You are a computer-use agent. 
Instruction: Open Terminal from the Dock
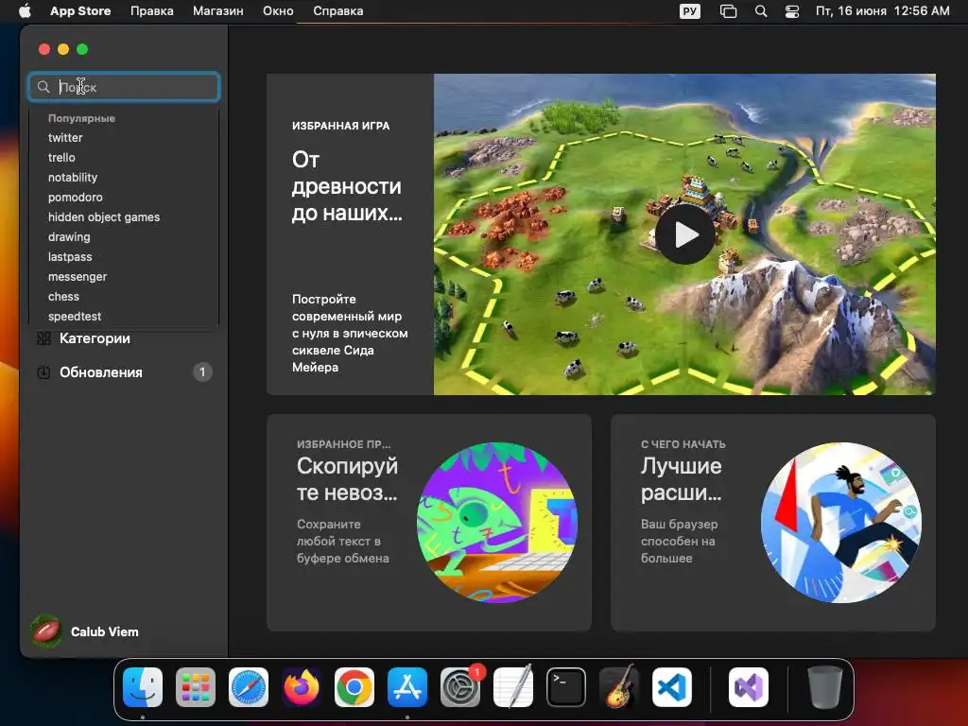coord(566,687)
